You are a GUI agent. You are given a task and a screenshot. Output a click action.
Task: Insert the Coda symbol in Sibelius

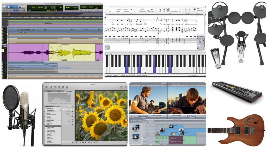(164, 10)
